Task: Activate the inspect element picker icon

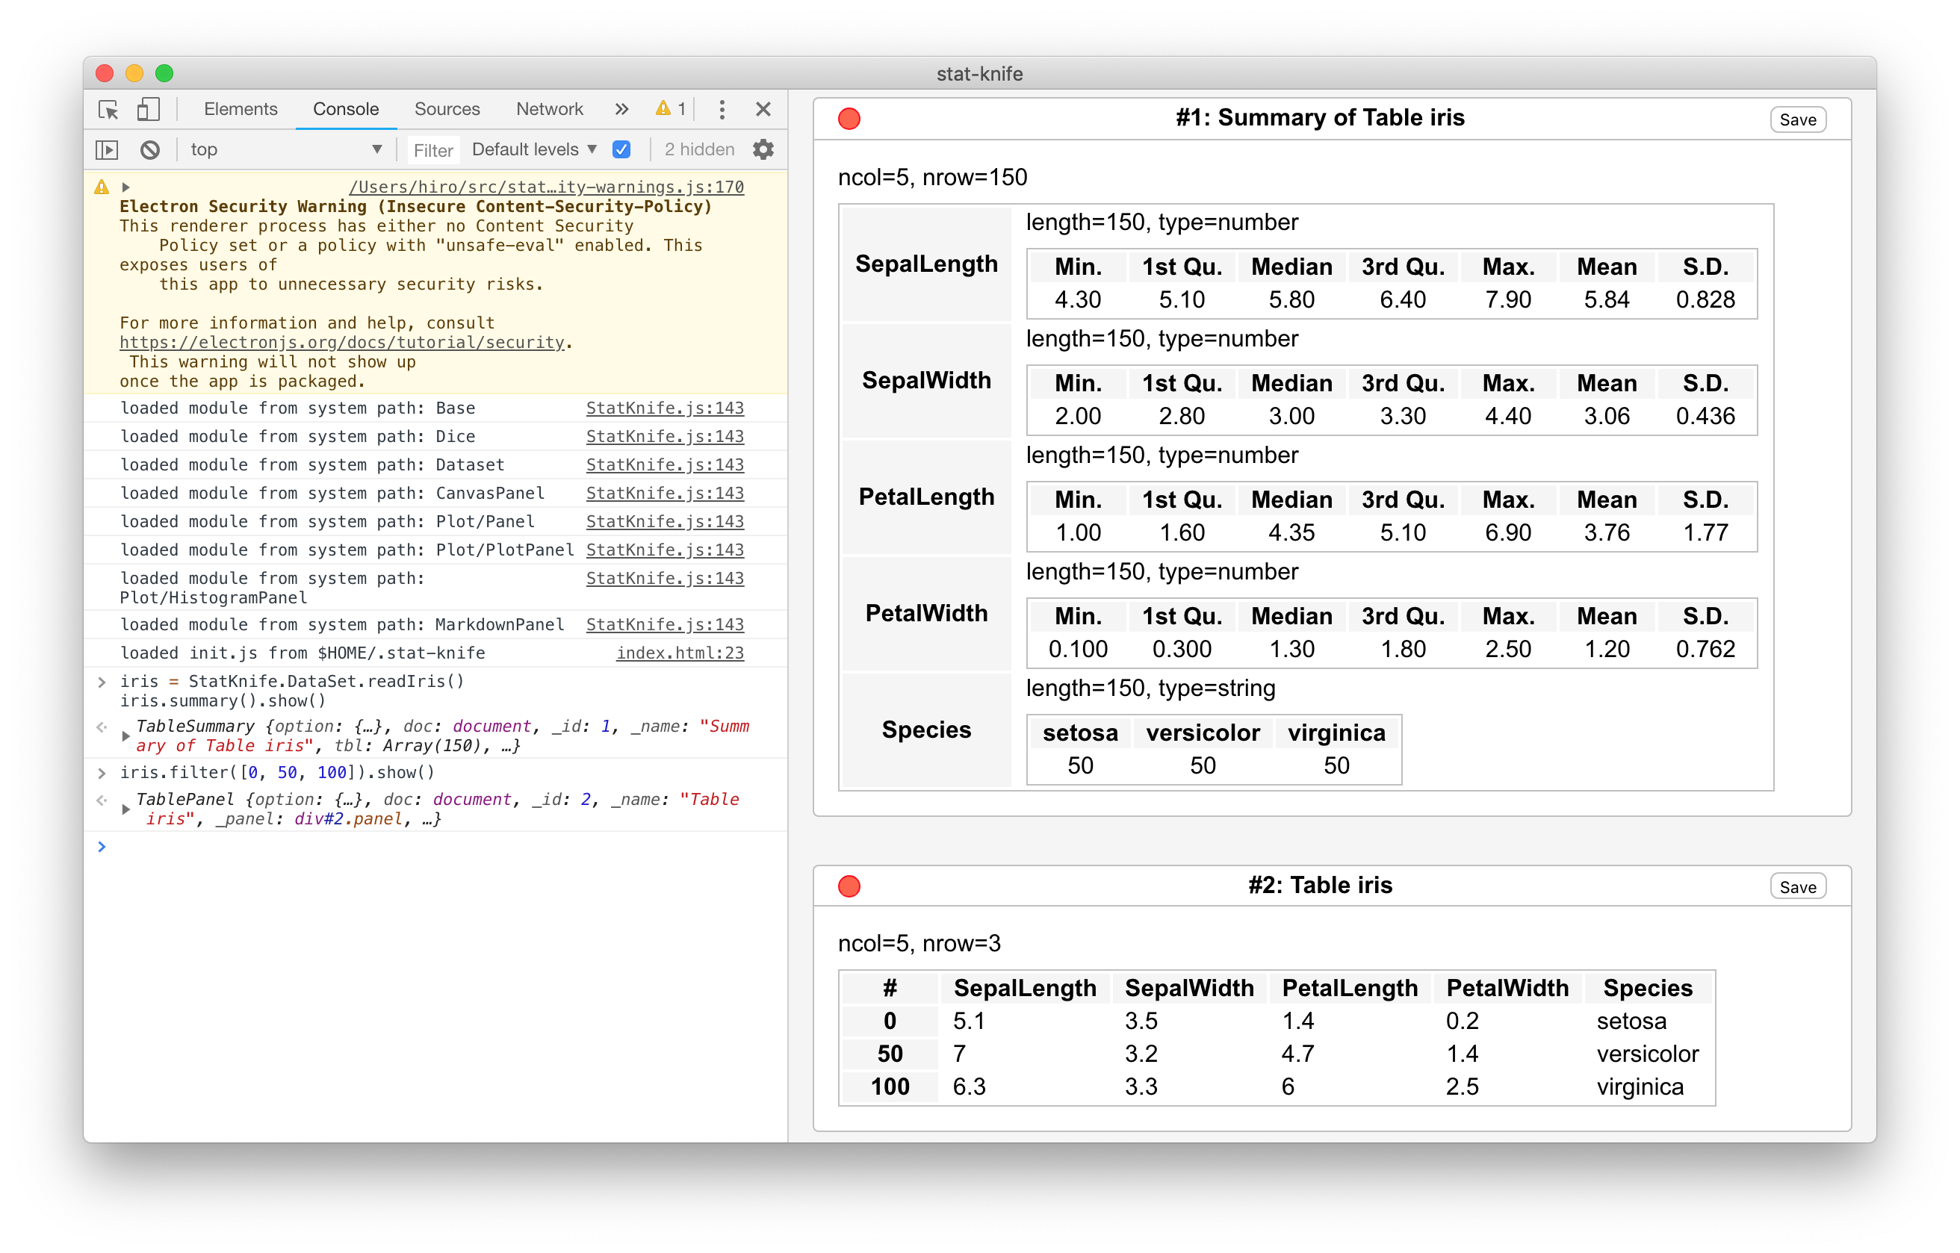Action: pos(108,109)
